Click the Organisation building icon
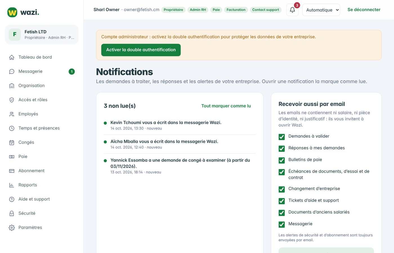Viewport: 394px width, 253px height. [x=12, y=86]
